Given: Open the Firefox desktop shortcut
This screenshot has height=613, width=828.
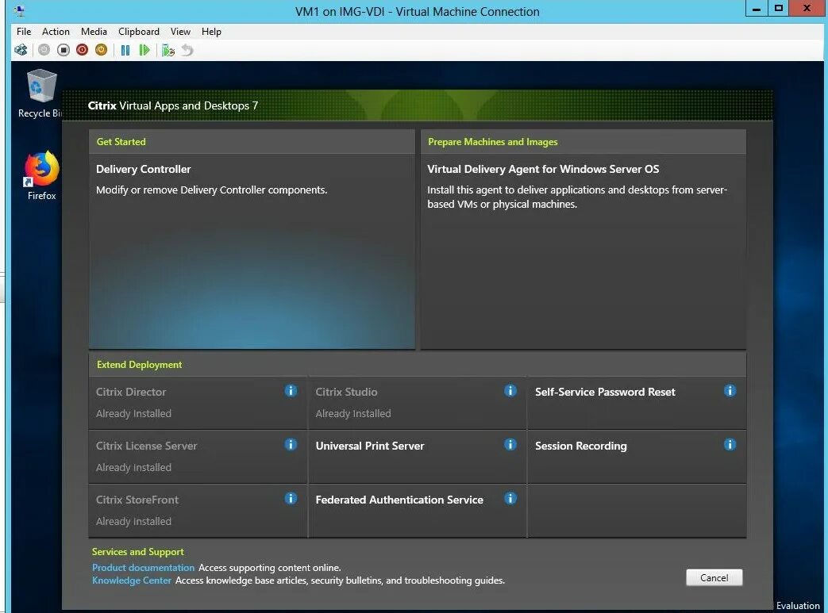Looking at the screenshot, I should [x=42, y=176].
